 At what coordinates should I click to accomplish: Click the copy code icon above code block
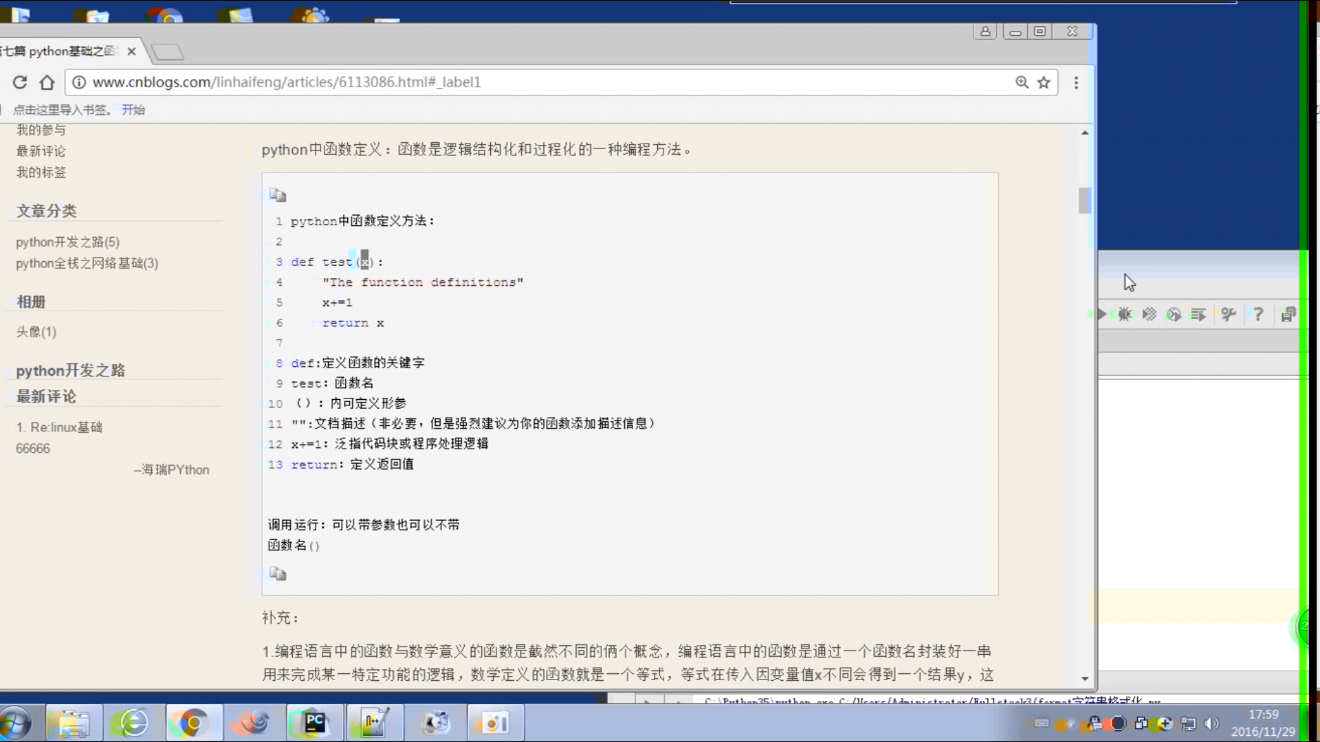coord(278,195)
